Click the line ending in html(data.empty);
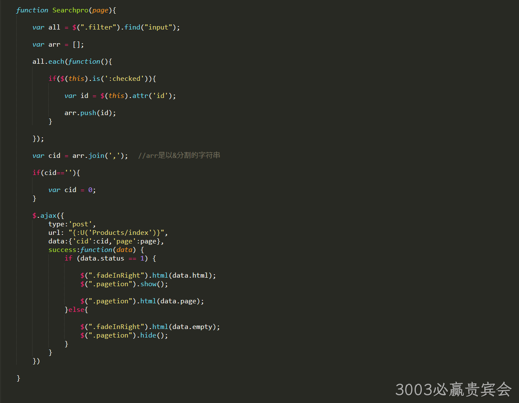The width and height of the screenshot is (519, 403). (x=150, y=327)
